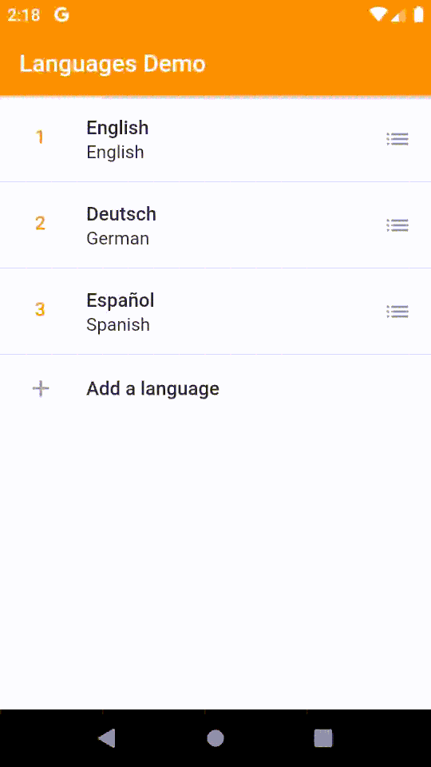The height and width of the screenshot is (767, 431).
Task: Tap the reorder handle beside Deutsch
Action: pos(397,225)
